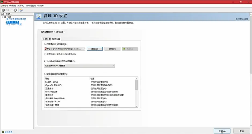Viewport: 252px width, 134px height.
Task: Open the 帮助(H) menu
Action: point(41,6)
